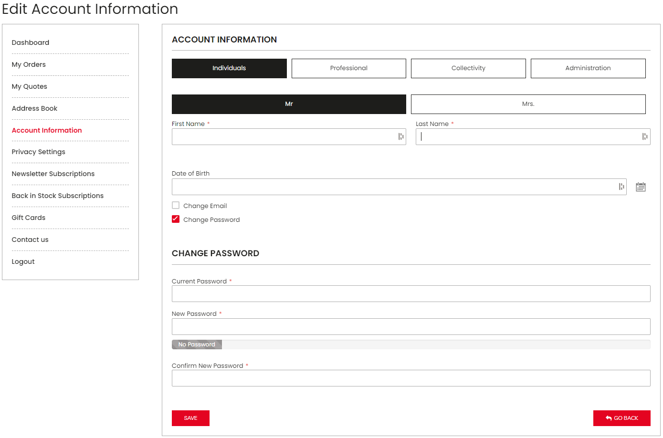Open the date of birth calendar picker
The width and height of the screenshot is (663, 438).
coord(641,187)
